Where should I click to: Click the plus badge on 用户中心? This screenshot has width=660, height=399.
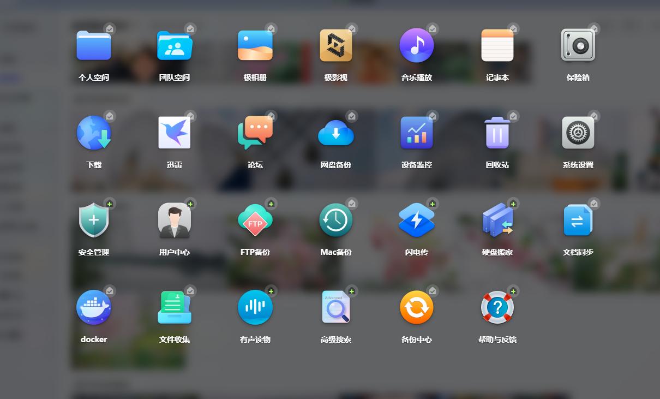[x=190, y=204]
